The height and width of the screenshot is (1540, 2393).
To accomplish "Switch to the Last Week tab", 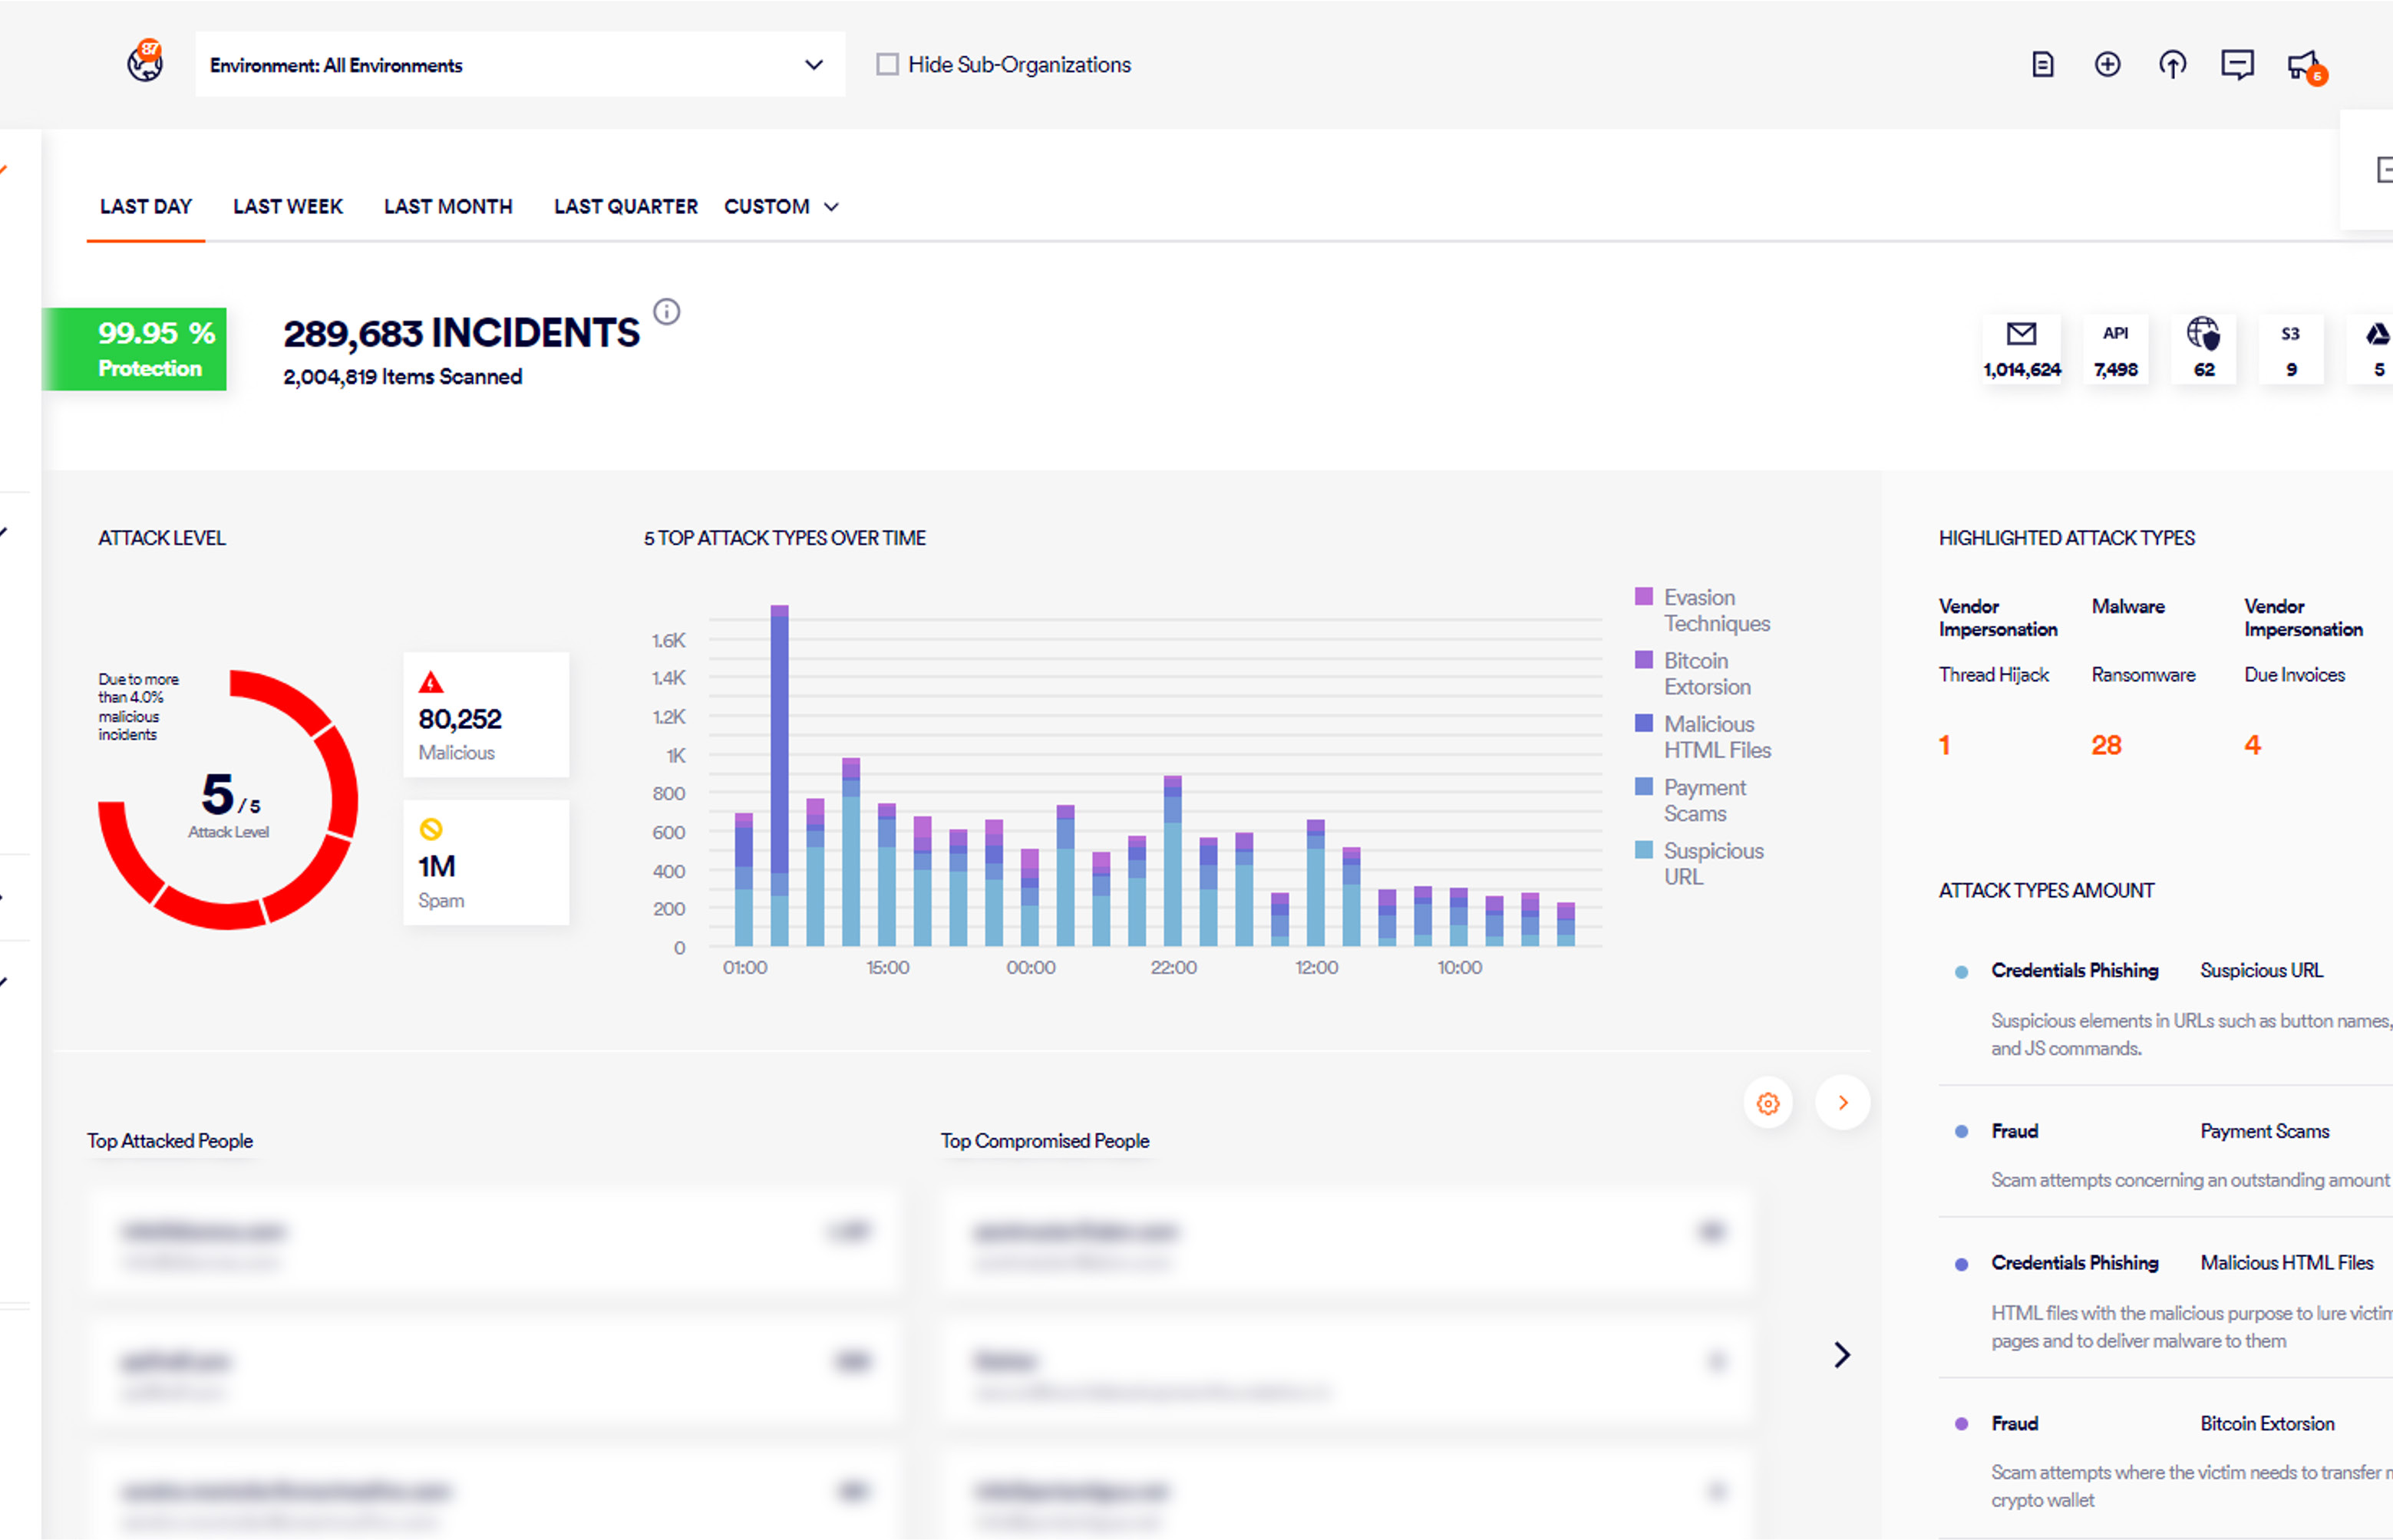I will (x=288, y=207).
